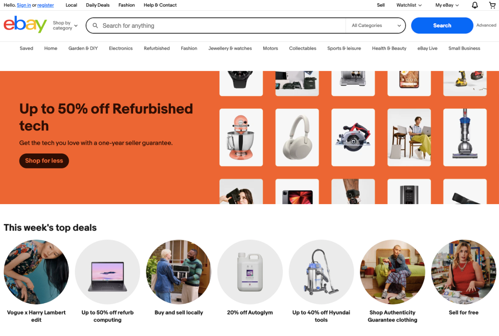
Task: Open the Hyundai vacuum tools deal image
Action: 321,272
